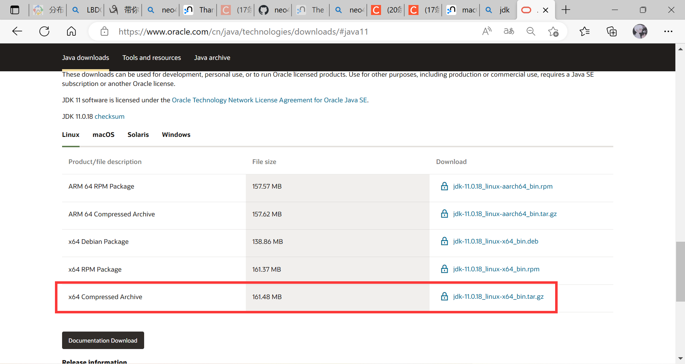
Task: Download jdk-11.0.18_linux-x64_bin.deb
Action: 496,241
